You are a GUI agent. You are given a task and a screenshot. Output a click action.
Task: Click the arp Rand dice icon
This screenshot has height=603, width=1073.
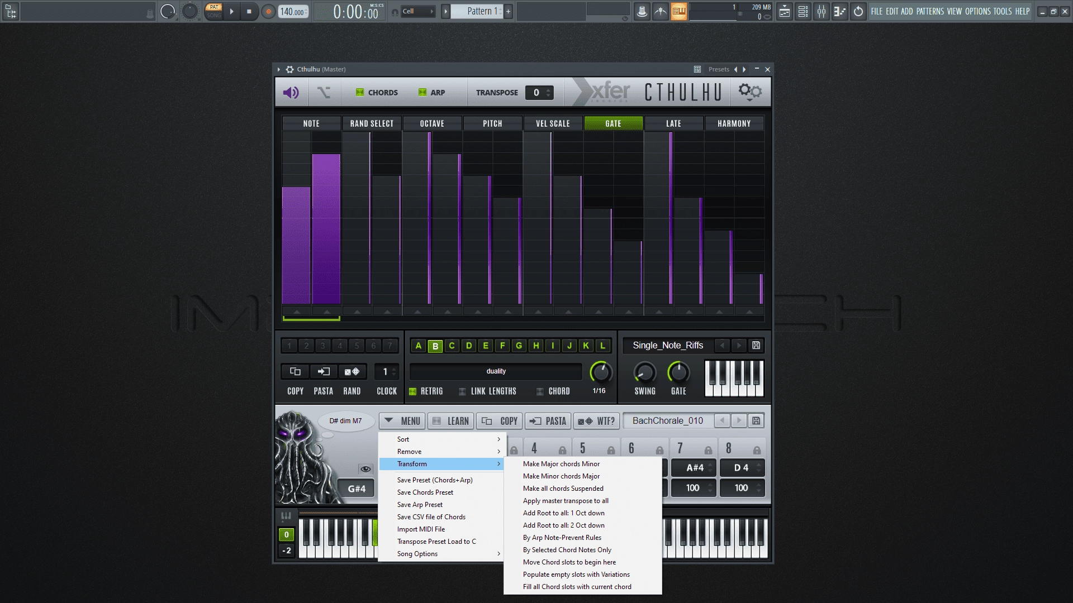352,371
